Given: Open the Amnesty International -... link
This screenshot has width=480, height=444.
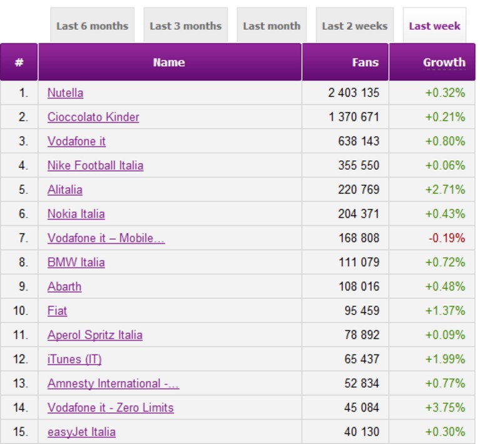Looking at the screenshot, I should coord(113,383).
